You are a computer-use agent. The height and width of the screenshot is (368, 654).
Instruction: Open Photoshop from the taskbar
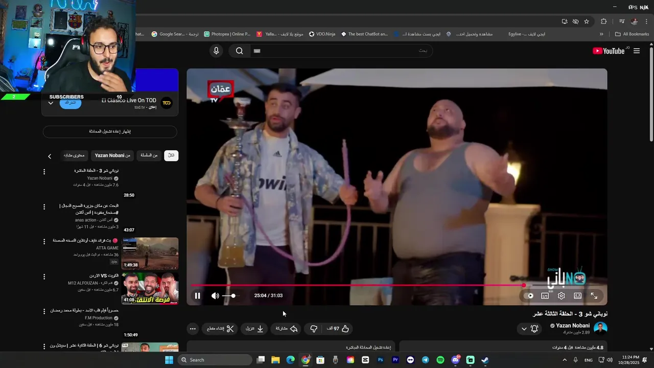(x=381, y=360)
